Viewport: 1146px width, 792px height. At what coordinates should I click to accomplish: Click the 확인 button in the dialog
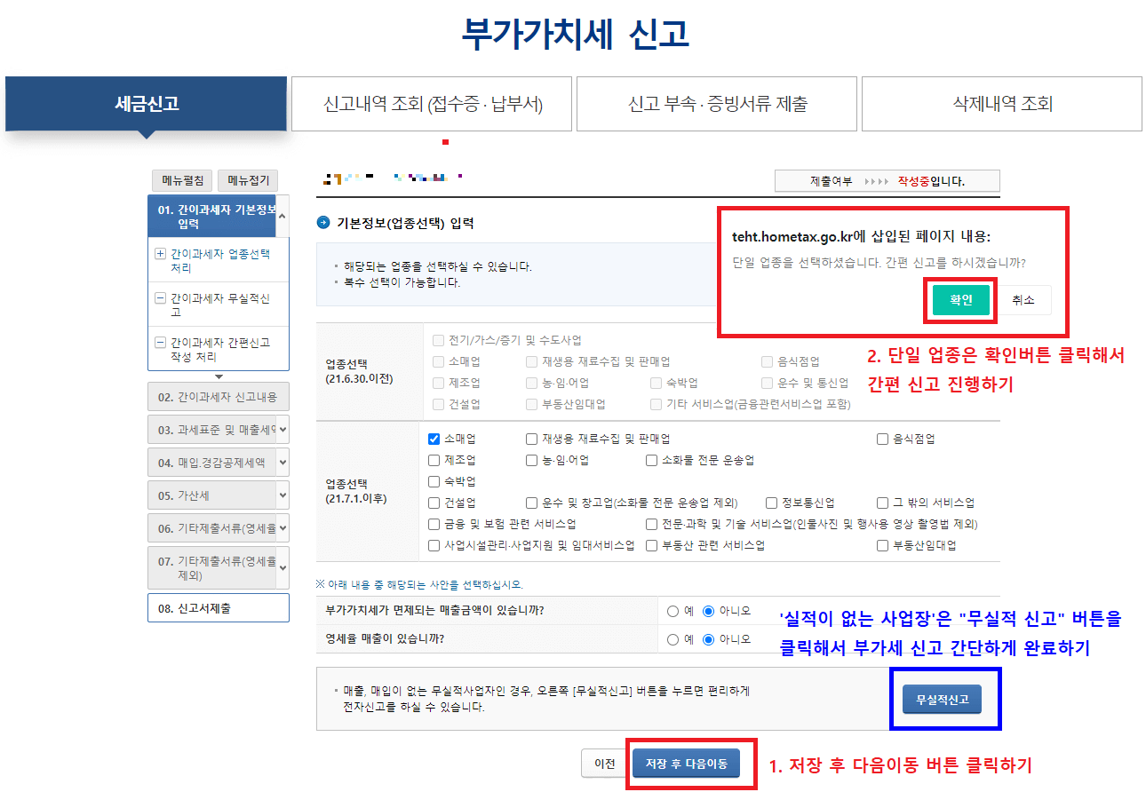959,299
